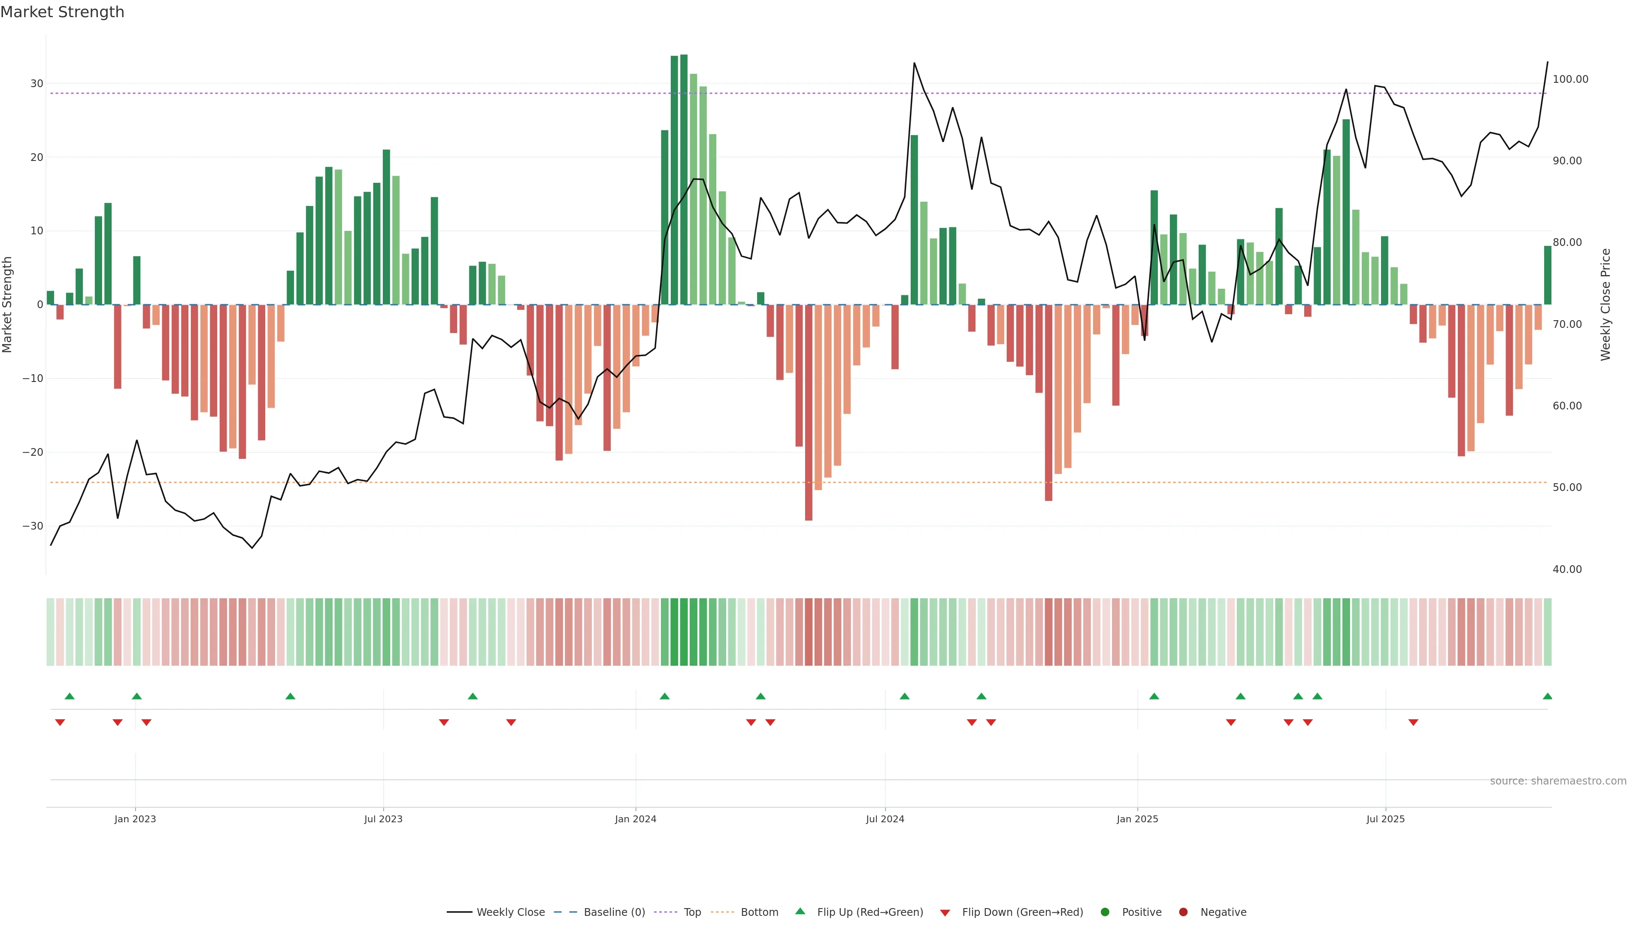
Task: Click the rightmost green flip-up triangle marker
Action: (x=1547, y=696)
